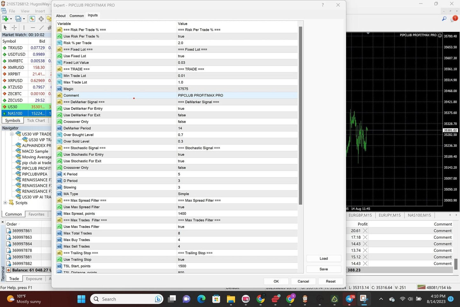The width and height of the screenshot is (460, 307).
Task: Select the Crosshair tool in toolbar
Action: [14, 28]
